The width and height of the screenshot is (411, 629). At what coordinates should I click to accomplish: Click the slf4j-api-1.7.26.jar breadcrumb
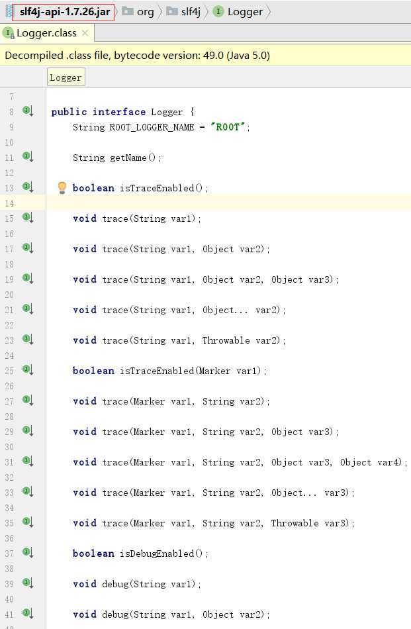click(x=65, y=12)
